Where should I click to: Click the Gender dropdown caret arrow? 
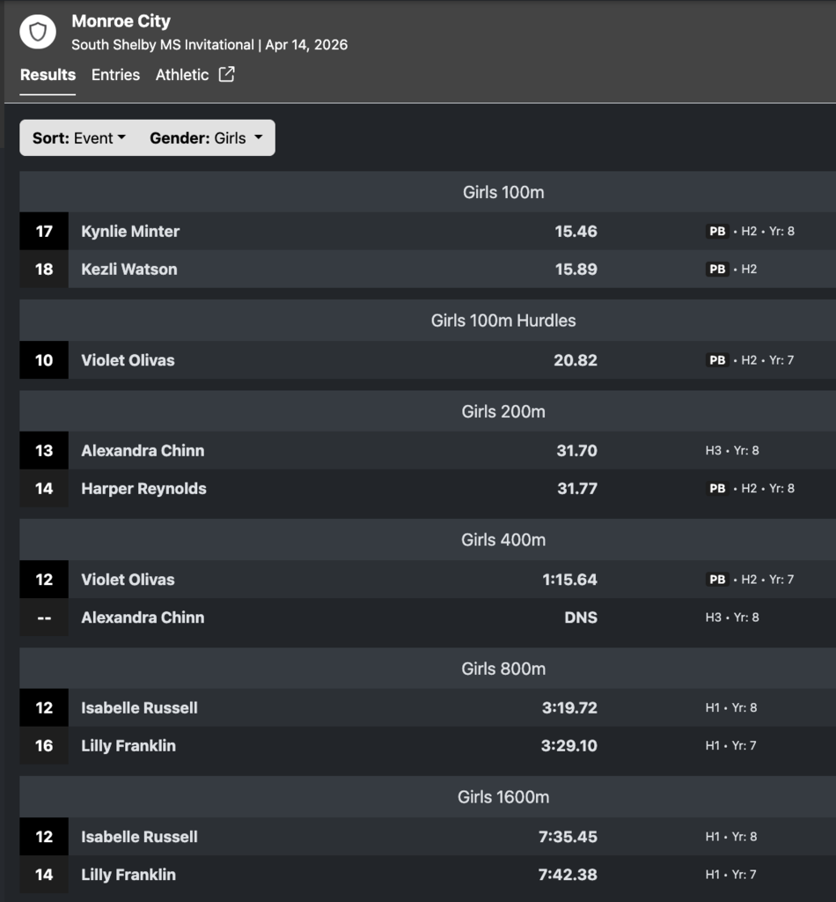click(258, 138)
